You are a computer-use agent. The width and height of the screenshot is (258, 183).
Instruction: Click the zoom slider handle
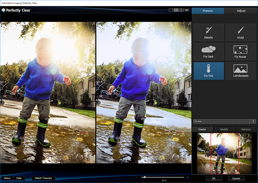[144, 177]
